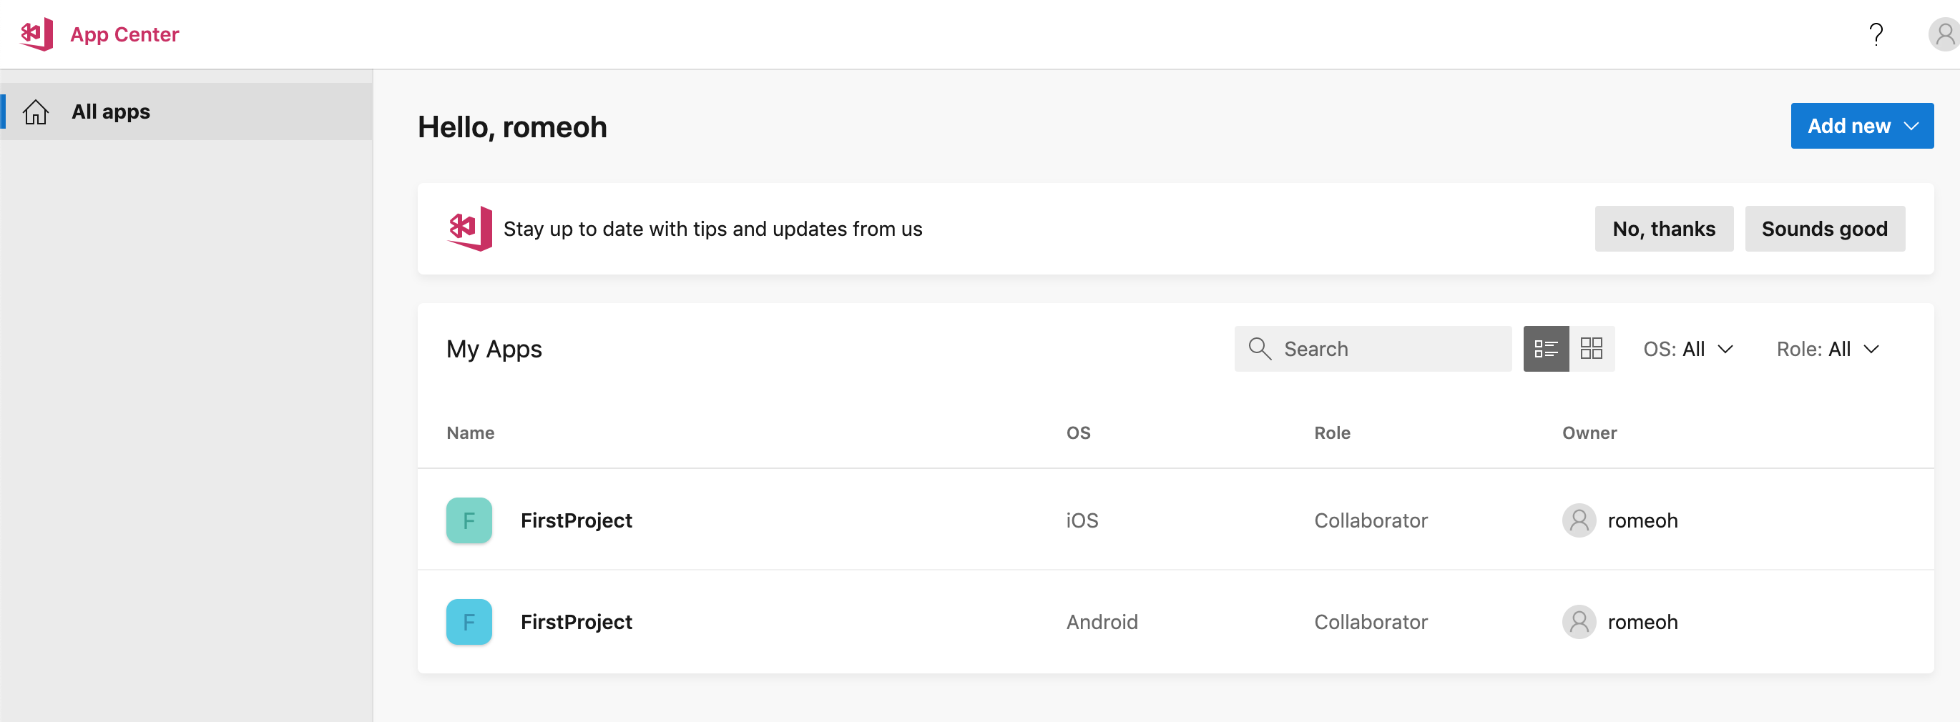This screenshot has height=722, width=1960.
Task: Switch to list view layout
Action: point(1545,349)
